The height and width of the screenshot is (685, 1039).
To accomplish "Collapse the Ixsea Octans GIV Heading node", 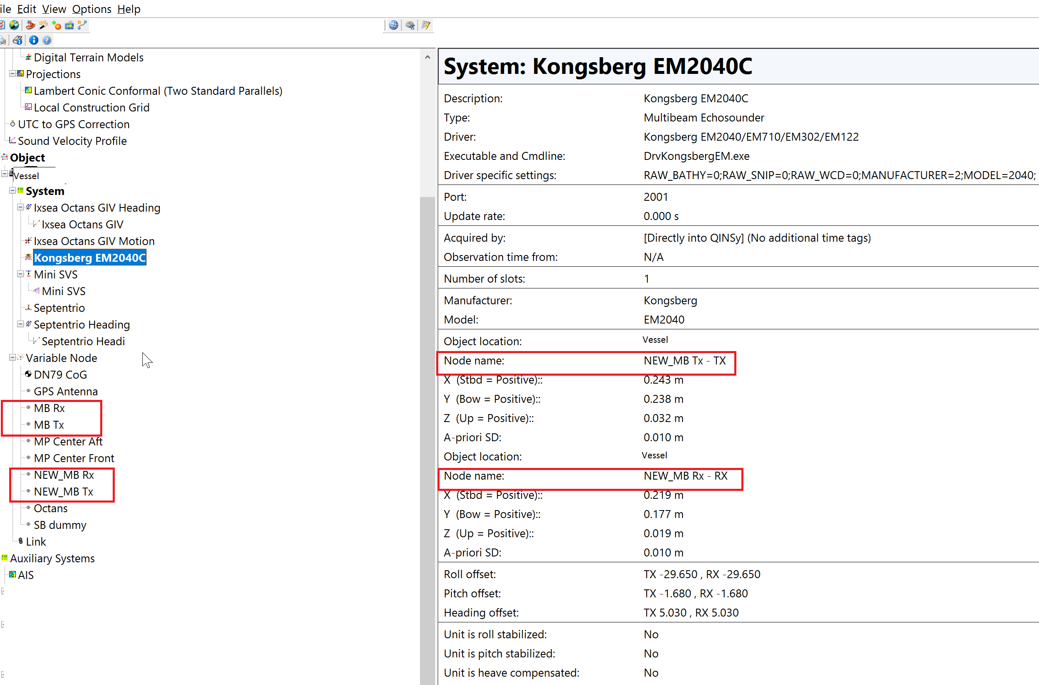I will 20,207.
